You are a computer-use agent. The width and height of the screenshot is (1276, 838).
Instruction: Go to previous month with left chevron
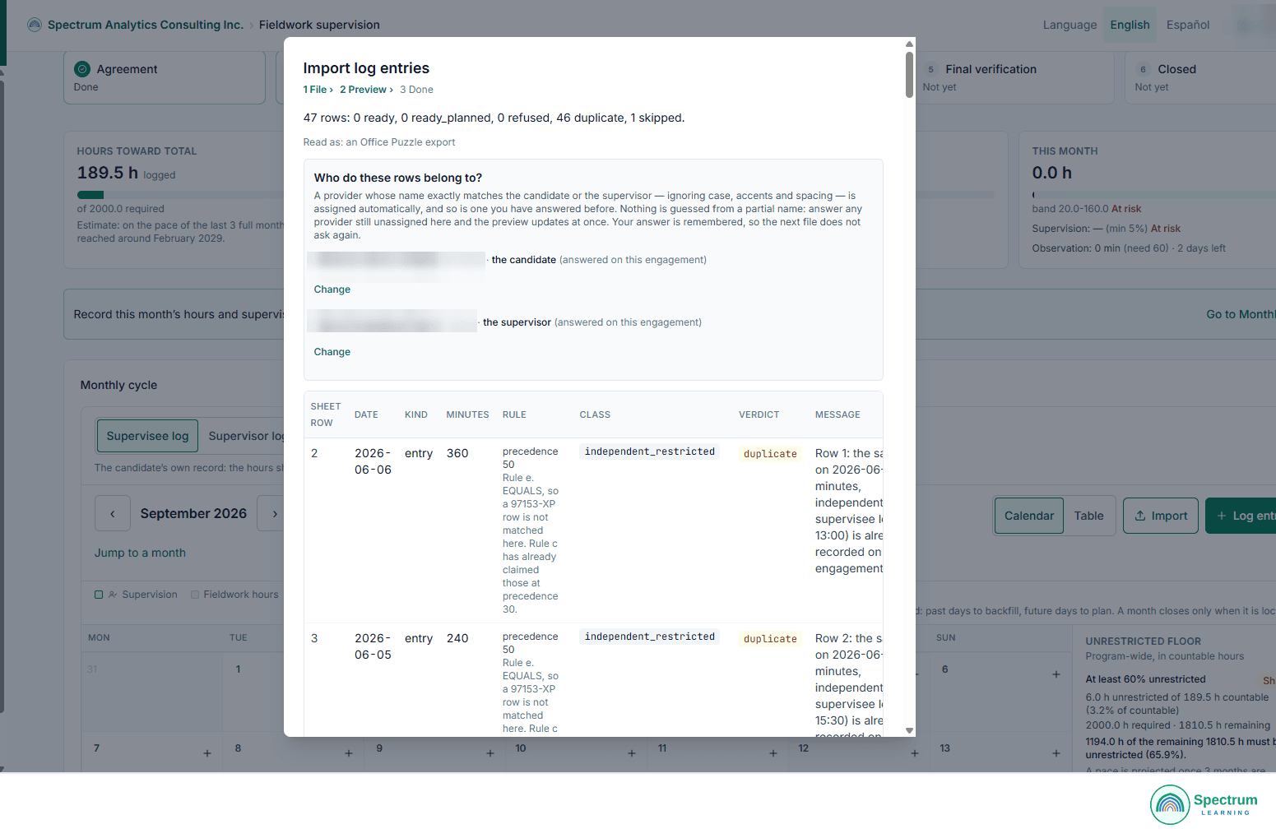[x=113, y=513]
